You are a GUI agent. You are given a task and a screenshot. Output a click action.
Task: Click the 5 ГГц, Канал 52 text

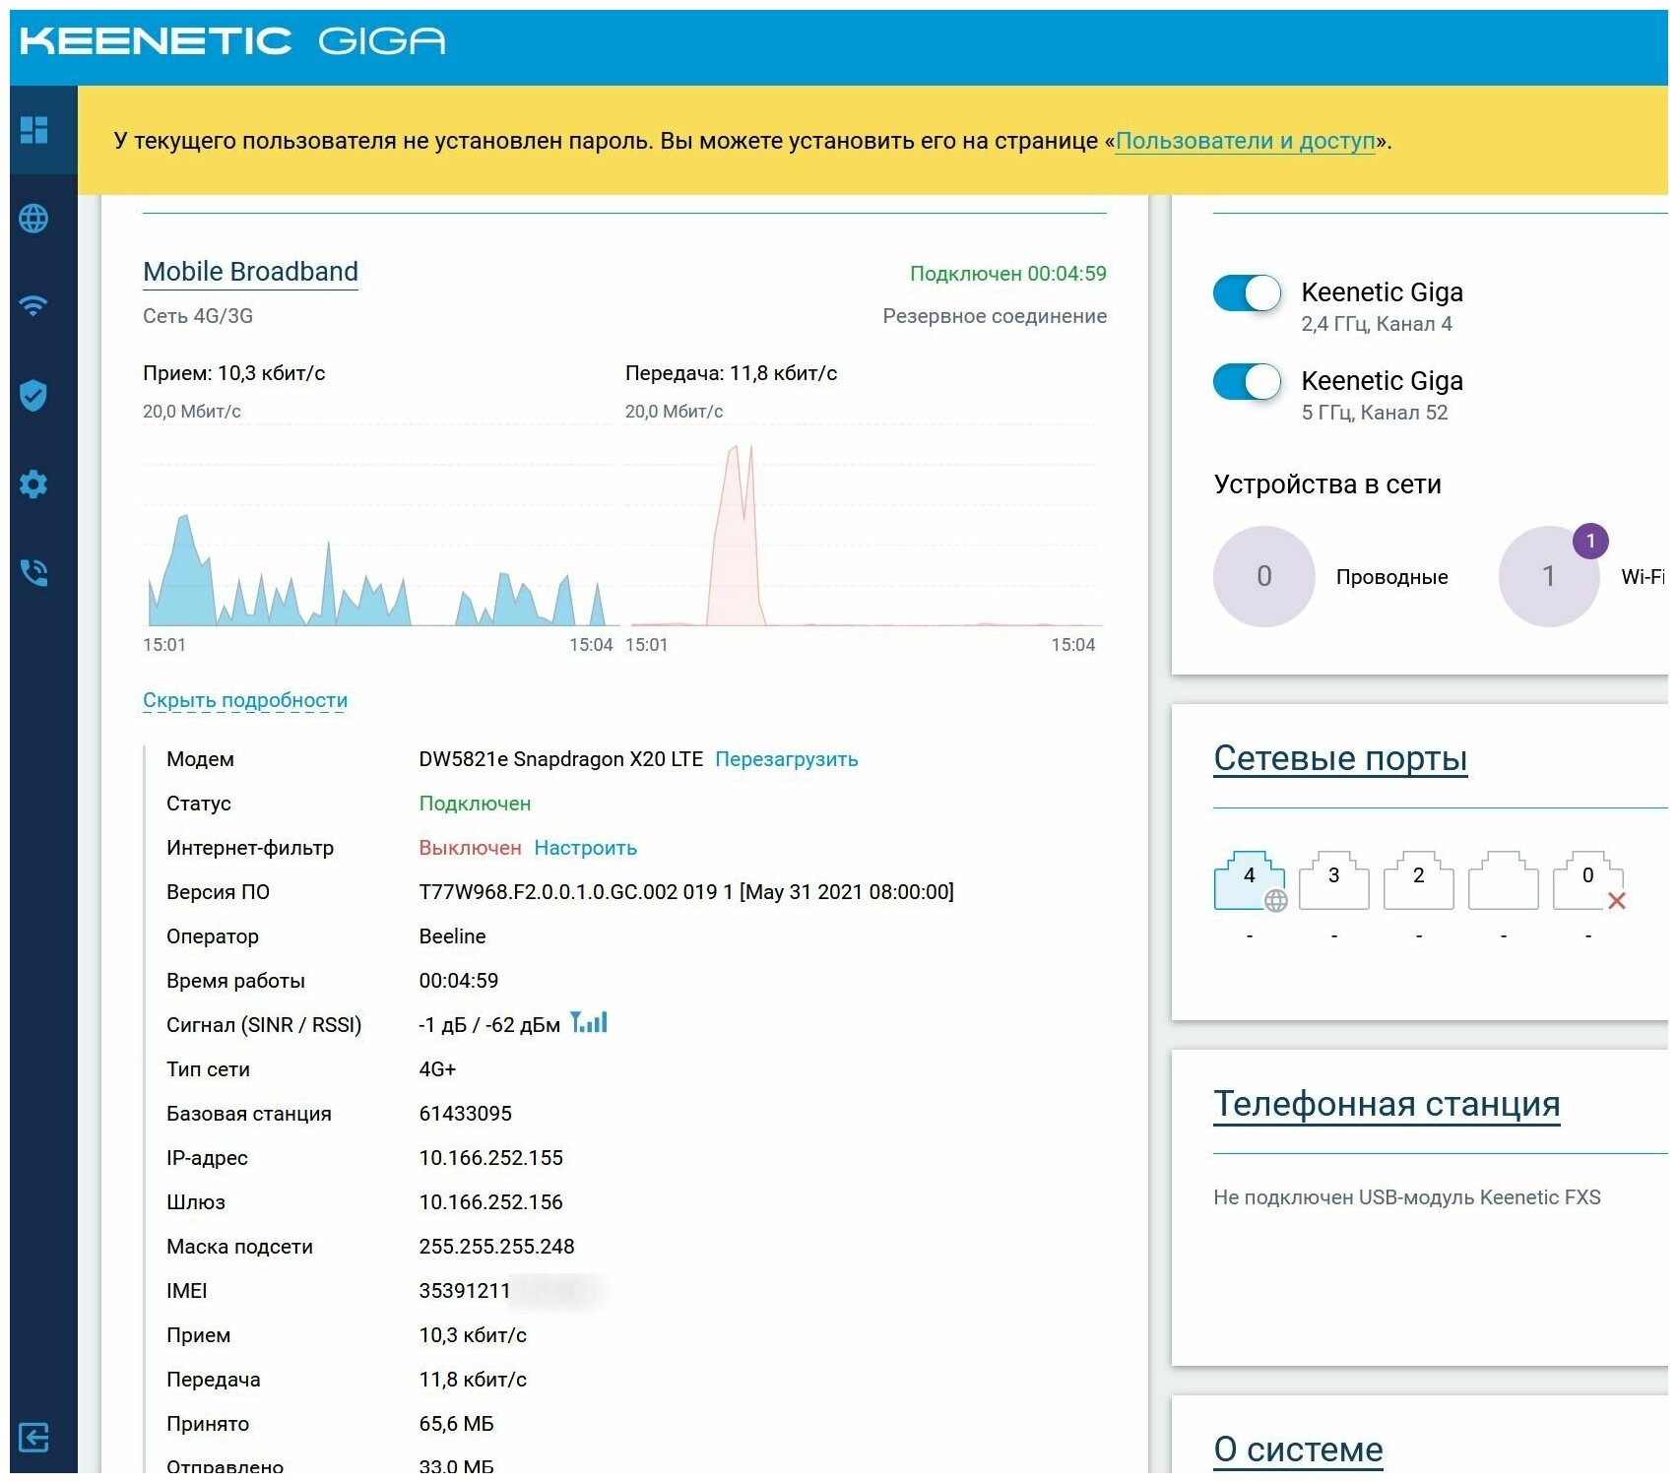(x=1375, y=413)
